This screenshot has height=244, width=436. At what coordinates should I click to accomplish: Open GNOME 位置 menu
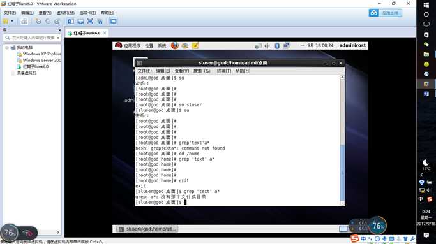click(149, 45)
